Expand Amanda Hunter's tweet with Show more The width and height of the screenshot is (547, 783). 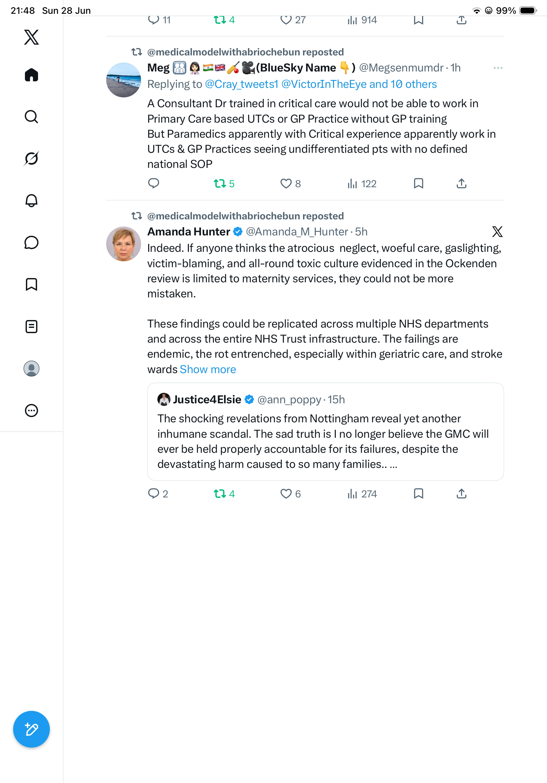pyautogui.click(x=208, y=369)
